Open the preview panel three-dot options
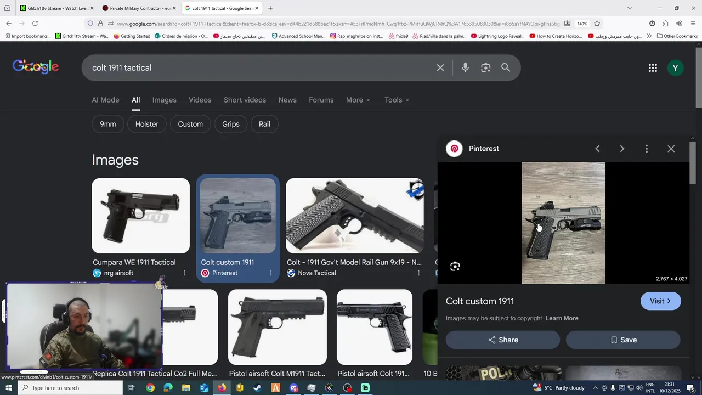The image size is (702, 395). pos(647,149)
